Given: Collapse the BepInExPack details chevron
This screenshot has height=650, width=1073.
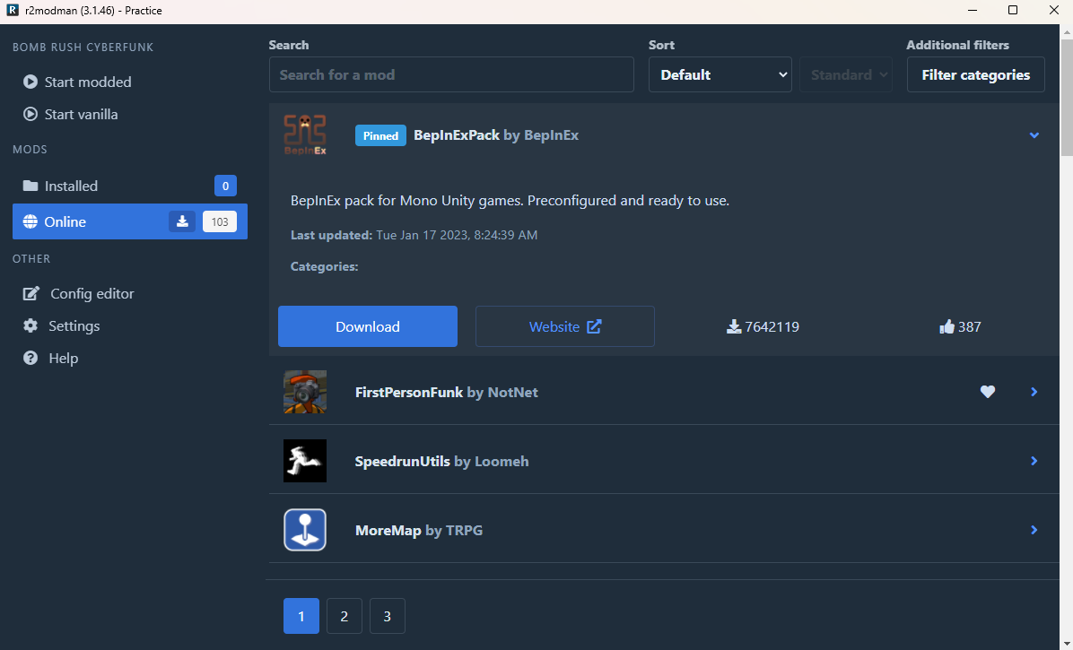Looking at the screenshot, I should pyautogui.click(x=1034, y=135).
